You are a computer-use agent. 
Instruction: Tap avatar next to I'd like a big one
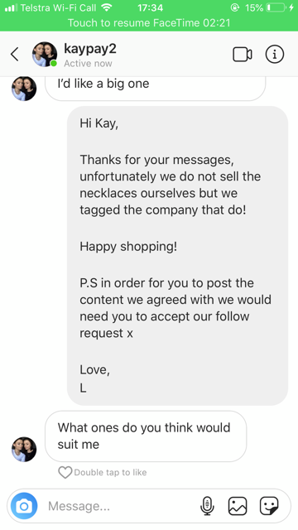click(x=24, y=89)
